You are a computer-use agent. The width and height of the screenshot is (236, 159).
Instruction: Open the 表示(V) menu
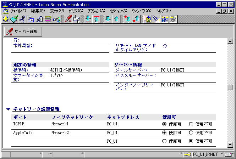(x=57, y=11)
